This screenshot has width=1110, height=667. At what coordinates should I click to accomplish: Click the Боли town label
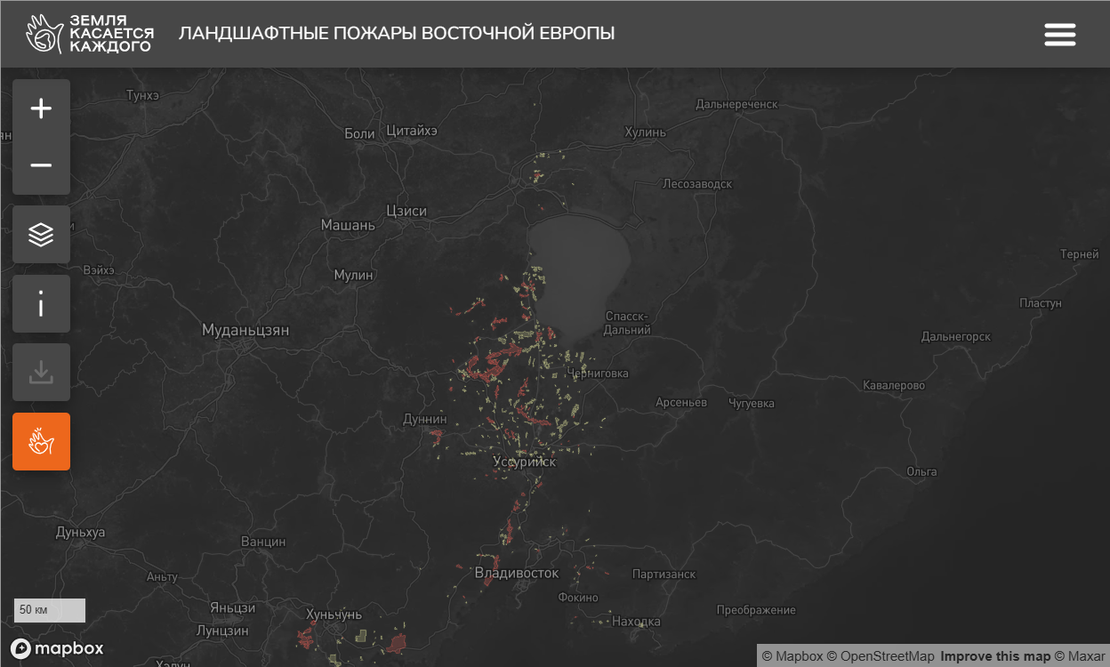tap(359, 133)
